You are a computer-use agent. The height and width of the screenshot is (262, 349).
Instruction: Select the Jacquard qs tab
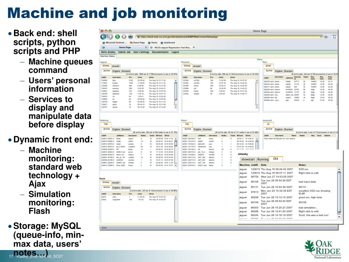point(269,124)
